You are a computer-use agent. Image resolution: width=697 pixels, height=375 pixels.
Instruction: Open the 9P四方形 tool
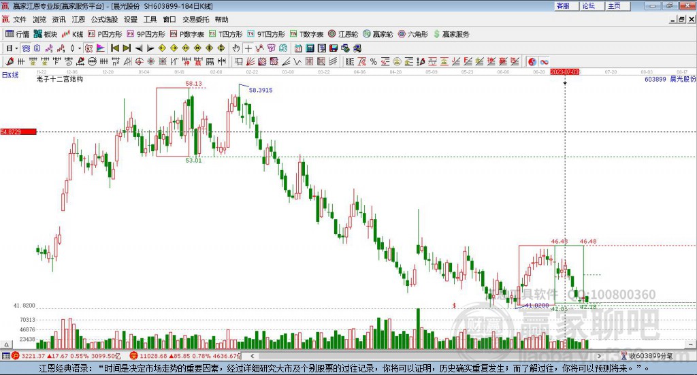tap(146, 34)
